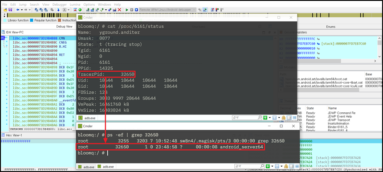The height and width of the screenshot is (172, 383).
Task: Open forward-arrow history dropdown in toolbar
Action: (x=29, y=10)
